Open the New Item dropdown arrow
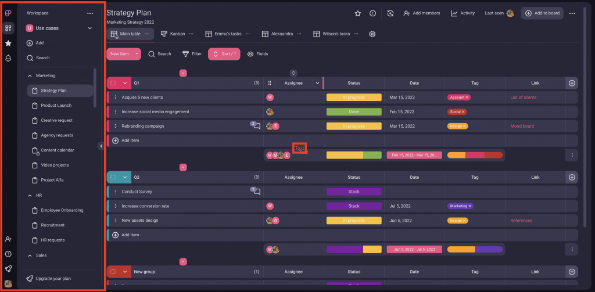The image size is (595, 292). (137, 54)
